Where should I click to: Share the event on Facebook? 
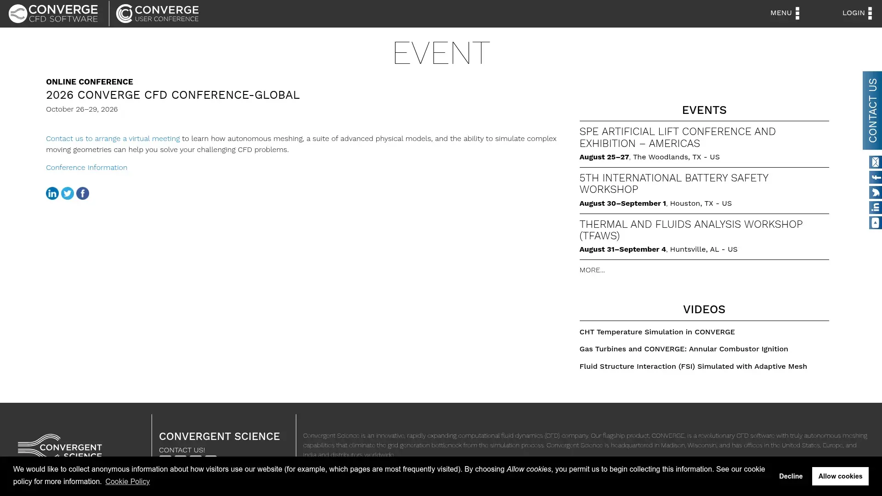tap(83, 193)
